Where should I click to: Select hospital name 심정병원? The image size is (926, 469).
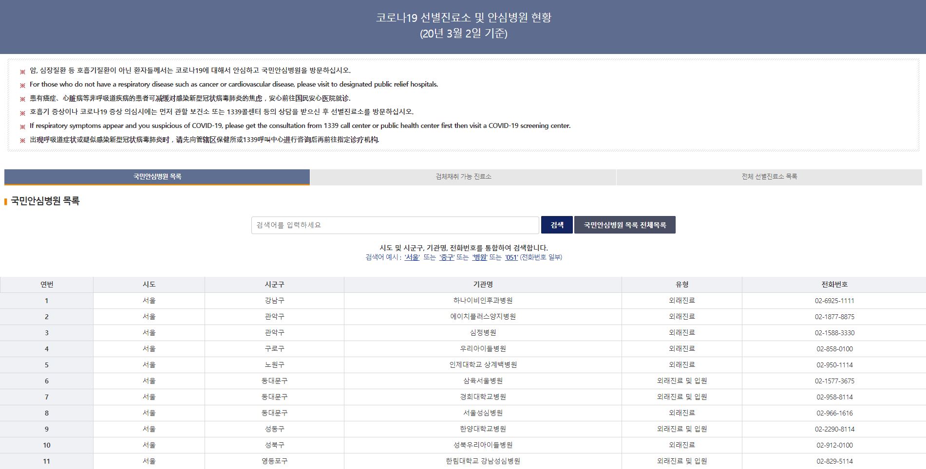click(x=483, y=333)
